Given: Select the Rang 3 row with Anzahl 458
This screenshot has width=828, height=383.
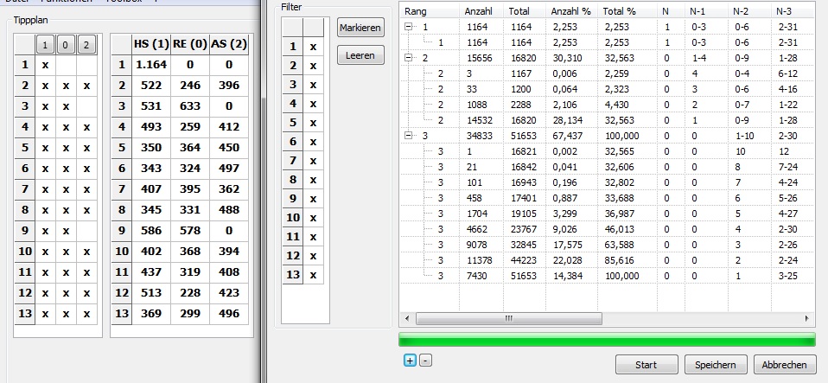Looking at the screenshot, I should click(x=608, y=198).
